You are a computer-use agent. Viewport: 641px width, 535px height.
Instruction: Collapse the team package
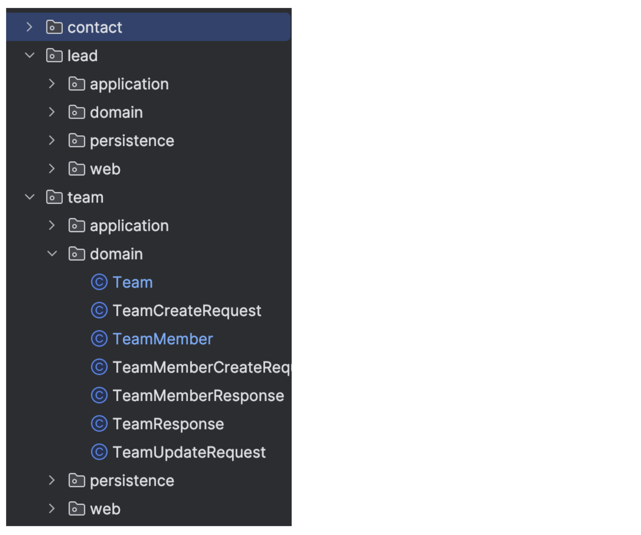(x=30, y=197)
